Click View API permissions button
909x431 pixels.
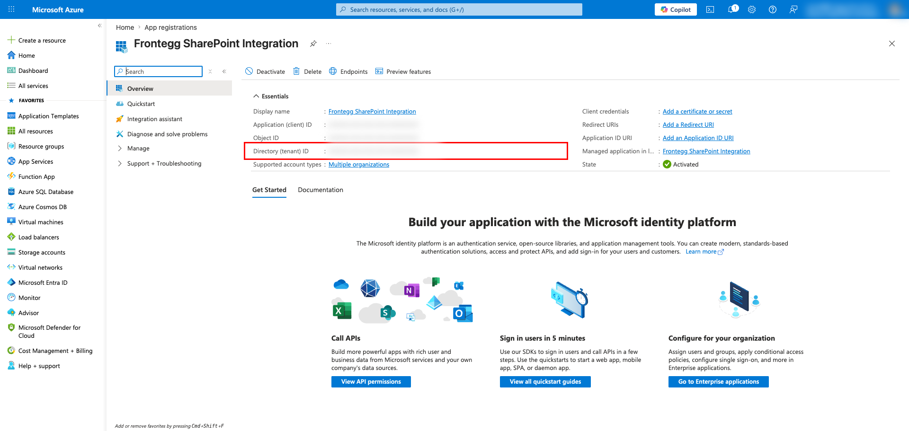pyautogui.click(x=371, y=382)
